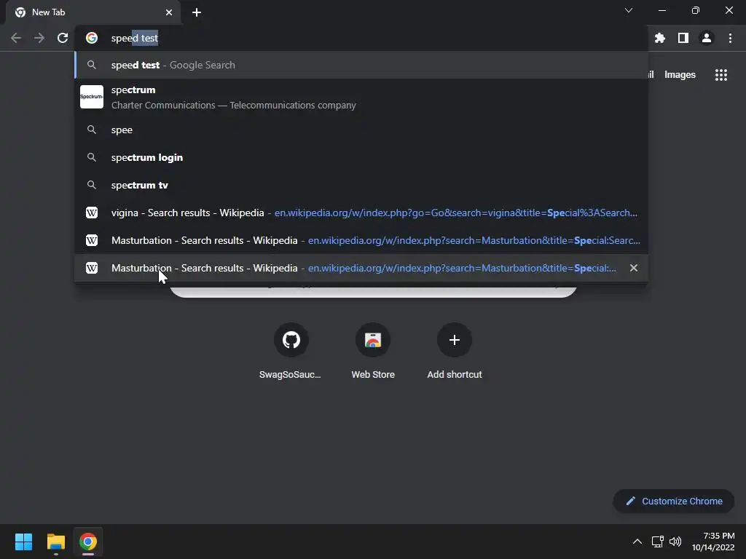Open Chrome three-dot menu
Image resolution: width=746 pixels, height=559 pixels.
[730, 38]
